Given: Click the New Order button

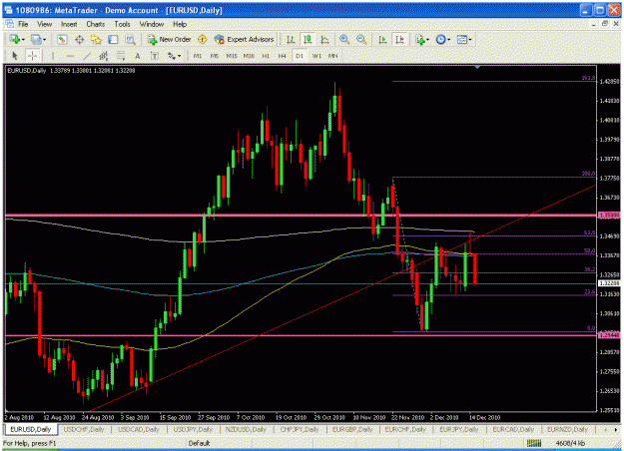Looking at the screenshot, I should pyautogui.click(x=169, y=39).
